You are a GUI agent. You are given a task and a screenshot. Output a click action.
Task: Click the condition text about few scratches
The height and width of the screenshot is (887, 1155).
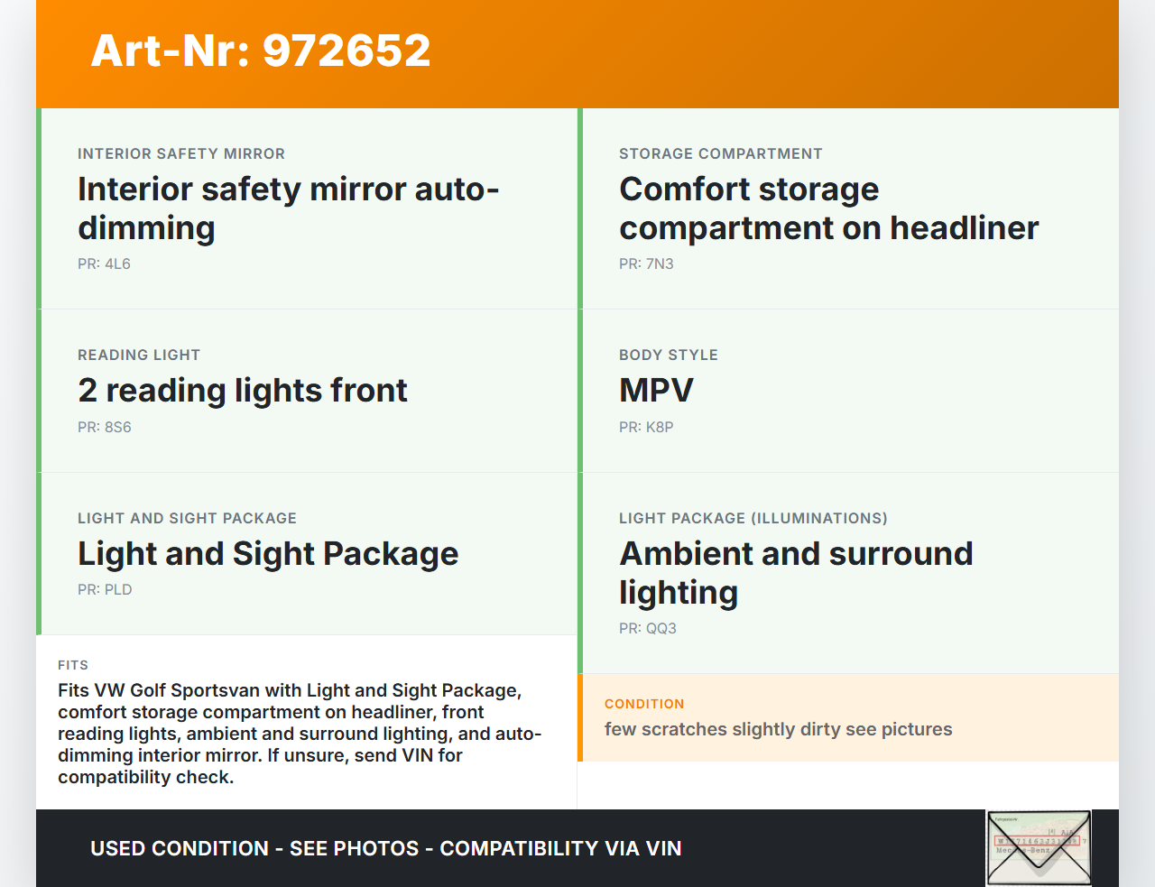[778, 729]
